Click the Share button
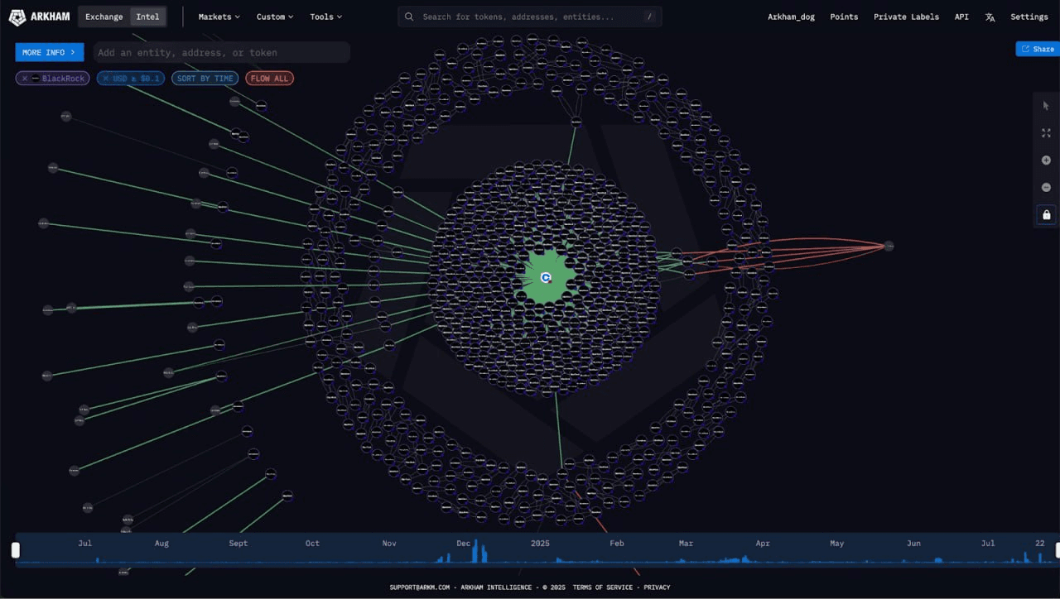Screen dimensions: 1060x599 [1038, 49]
